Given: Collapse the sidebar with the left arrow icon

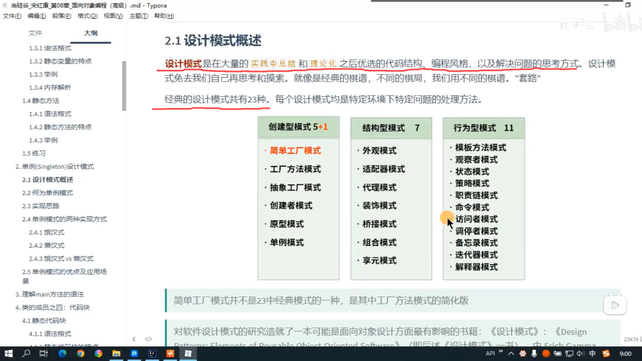Looking at the screenshot, I should (134, 339).
